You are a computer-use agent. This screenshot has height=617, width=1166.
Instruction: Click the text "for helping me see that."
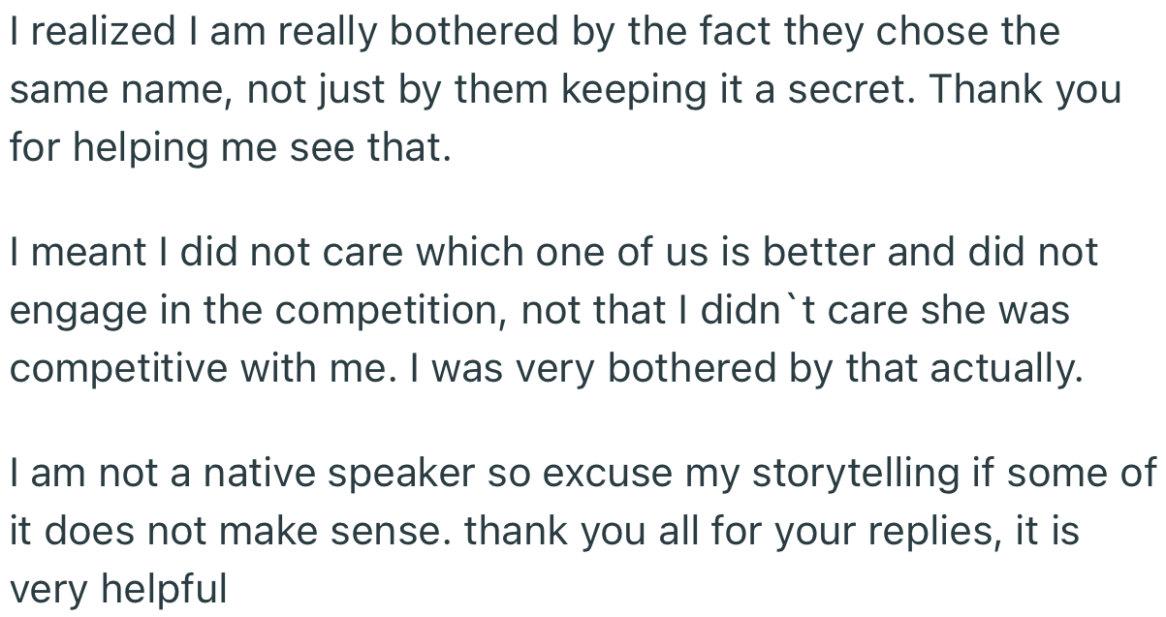pyautogui.click(x=231, y=149)
